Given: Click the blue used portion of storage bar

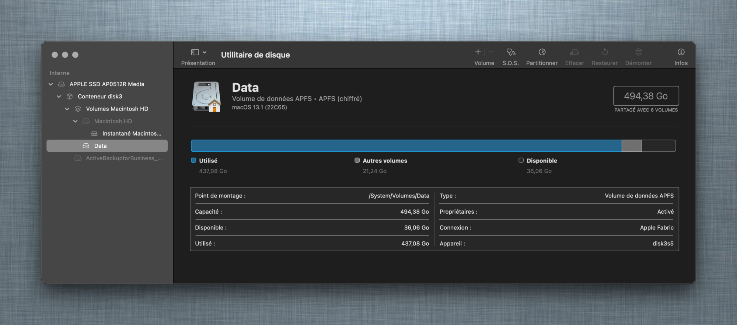Looking at the screenshot, I should click(x=406, y=146).
